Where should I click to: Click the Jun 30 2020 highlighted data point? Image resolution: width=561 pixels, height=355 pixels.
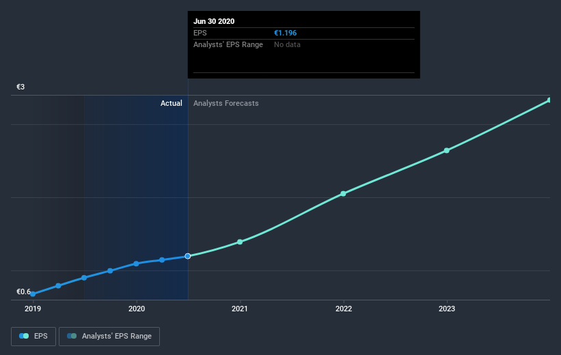tap(188, 256)
